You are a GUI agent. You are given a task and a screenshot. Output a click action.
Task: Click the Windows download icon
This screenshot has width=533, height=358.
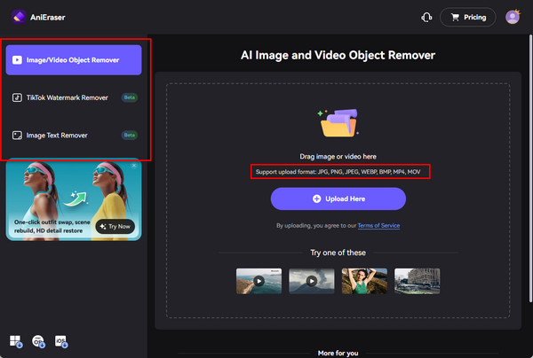point(15,341)
